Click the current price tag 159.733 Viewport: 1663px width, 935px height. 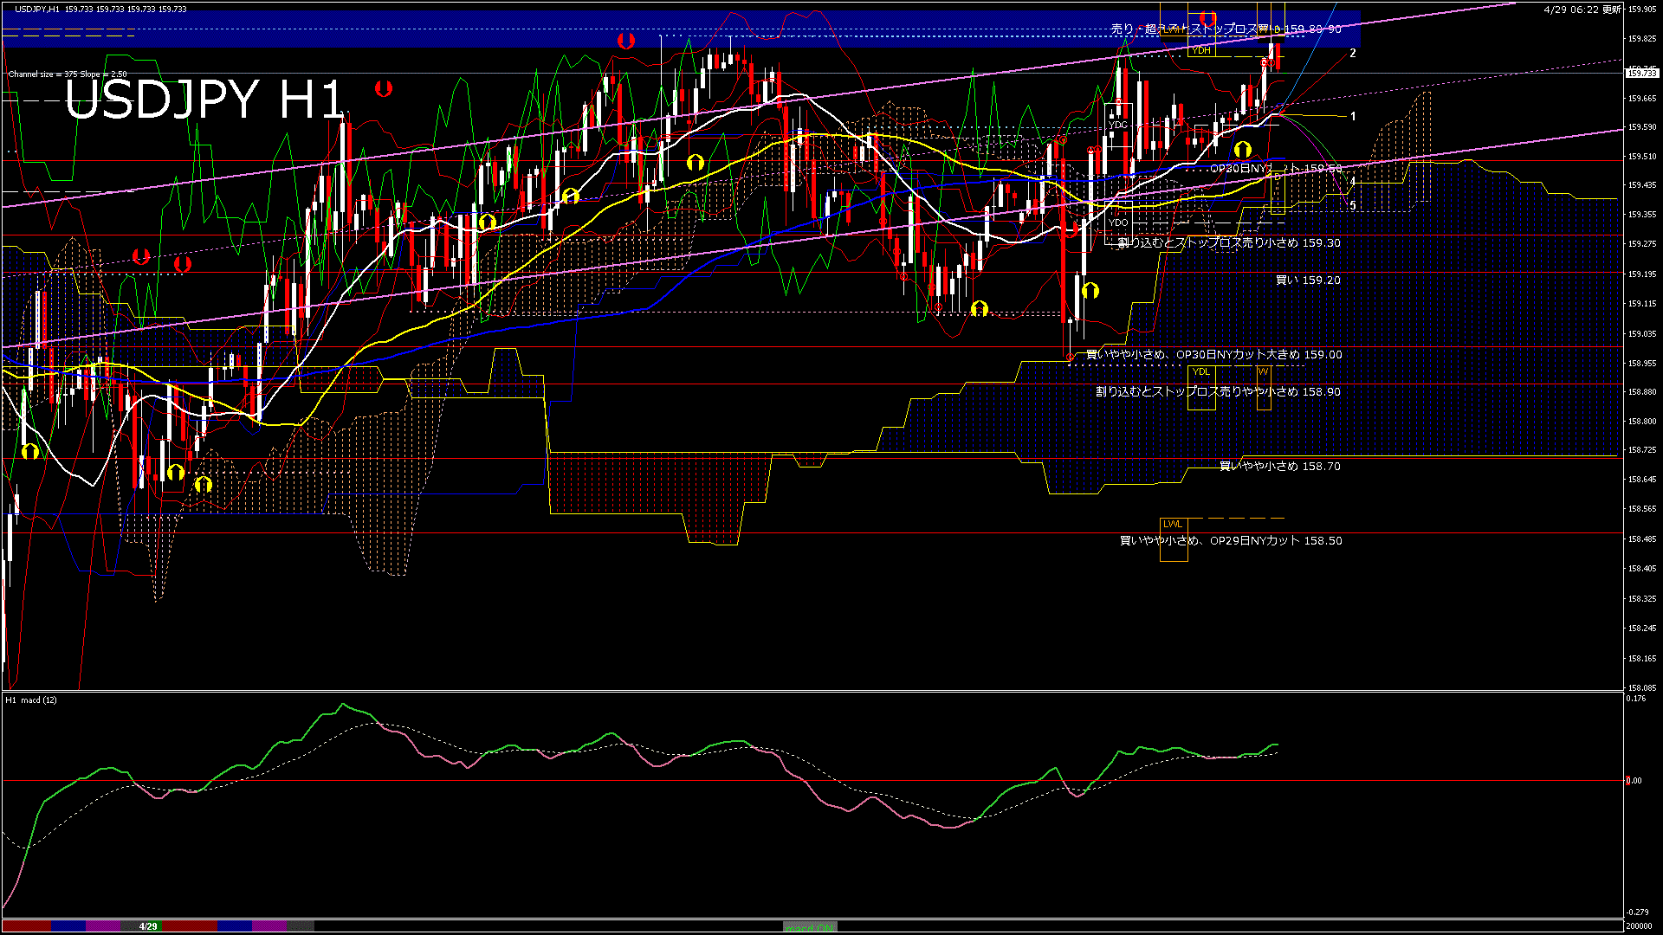point(1641,74)
